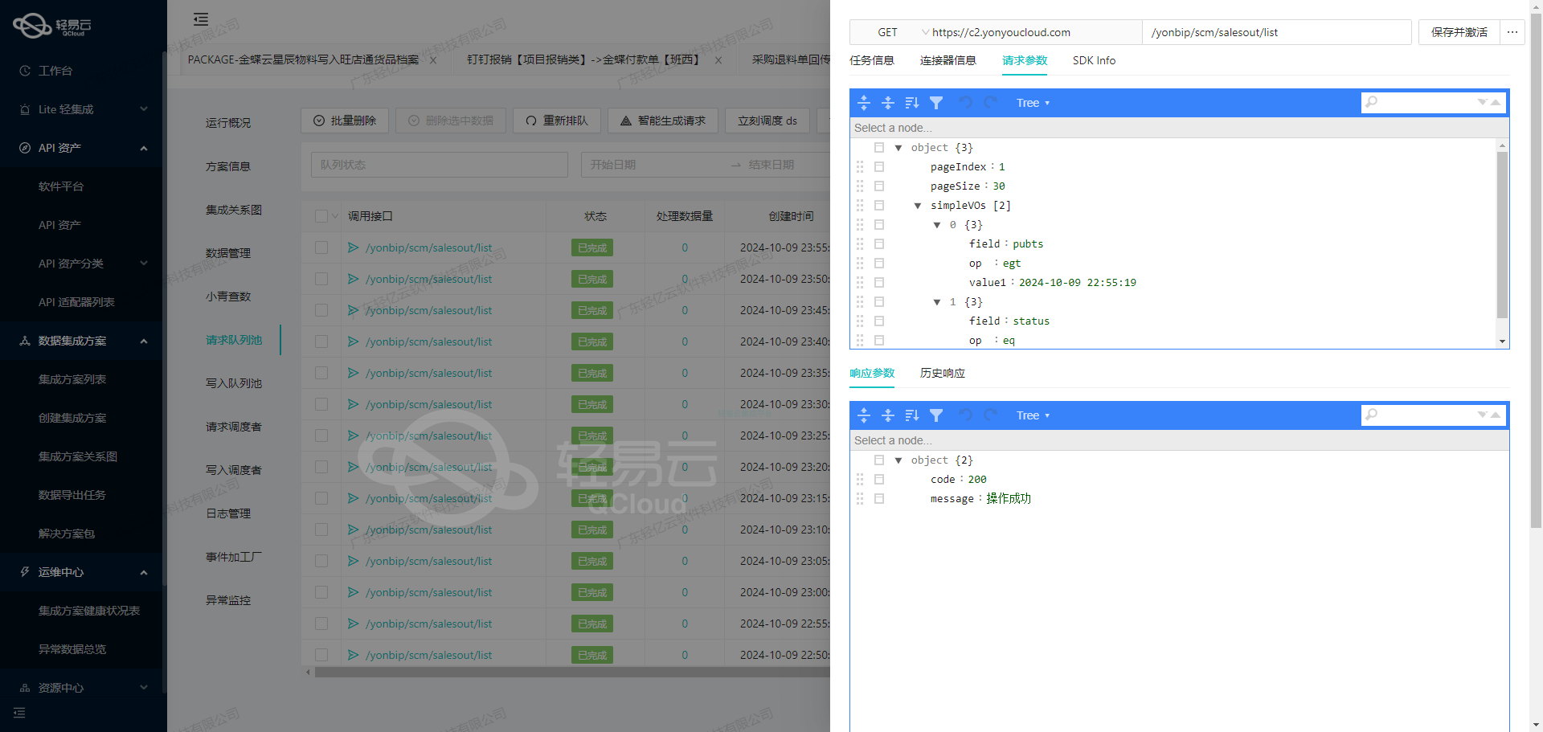This screenshot has width=1543, height=732.
Task: Open the GET method dropdown
Action: [890, 32]
